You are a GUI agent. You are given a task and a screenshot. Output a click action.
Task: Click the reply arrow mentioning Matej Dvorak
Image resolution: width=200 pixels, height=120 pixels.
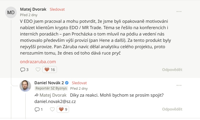[x=37, y=95]
